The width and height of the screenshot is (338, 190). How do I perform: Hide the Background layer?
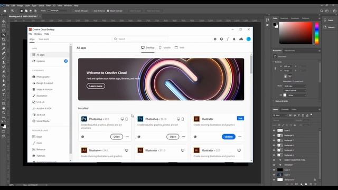(274, 179)
